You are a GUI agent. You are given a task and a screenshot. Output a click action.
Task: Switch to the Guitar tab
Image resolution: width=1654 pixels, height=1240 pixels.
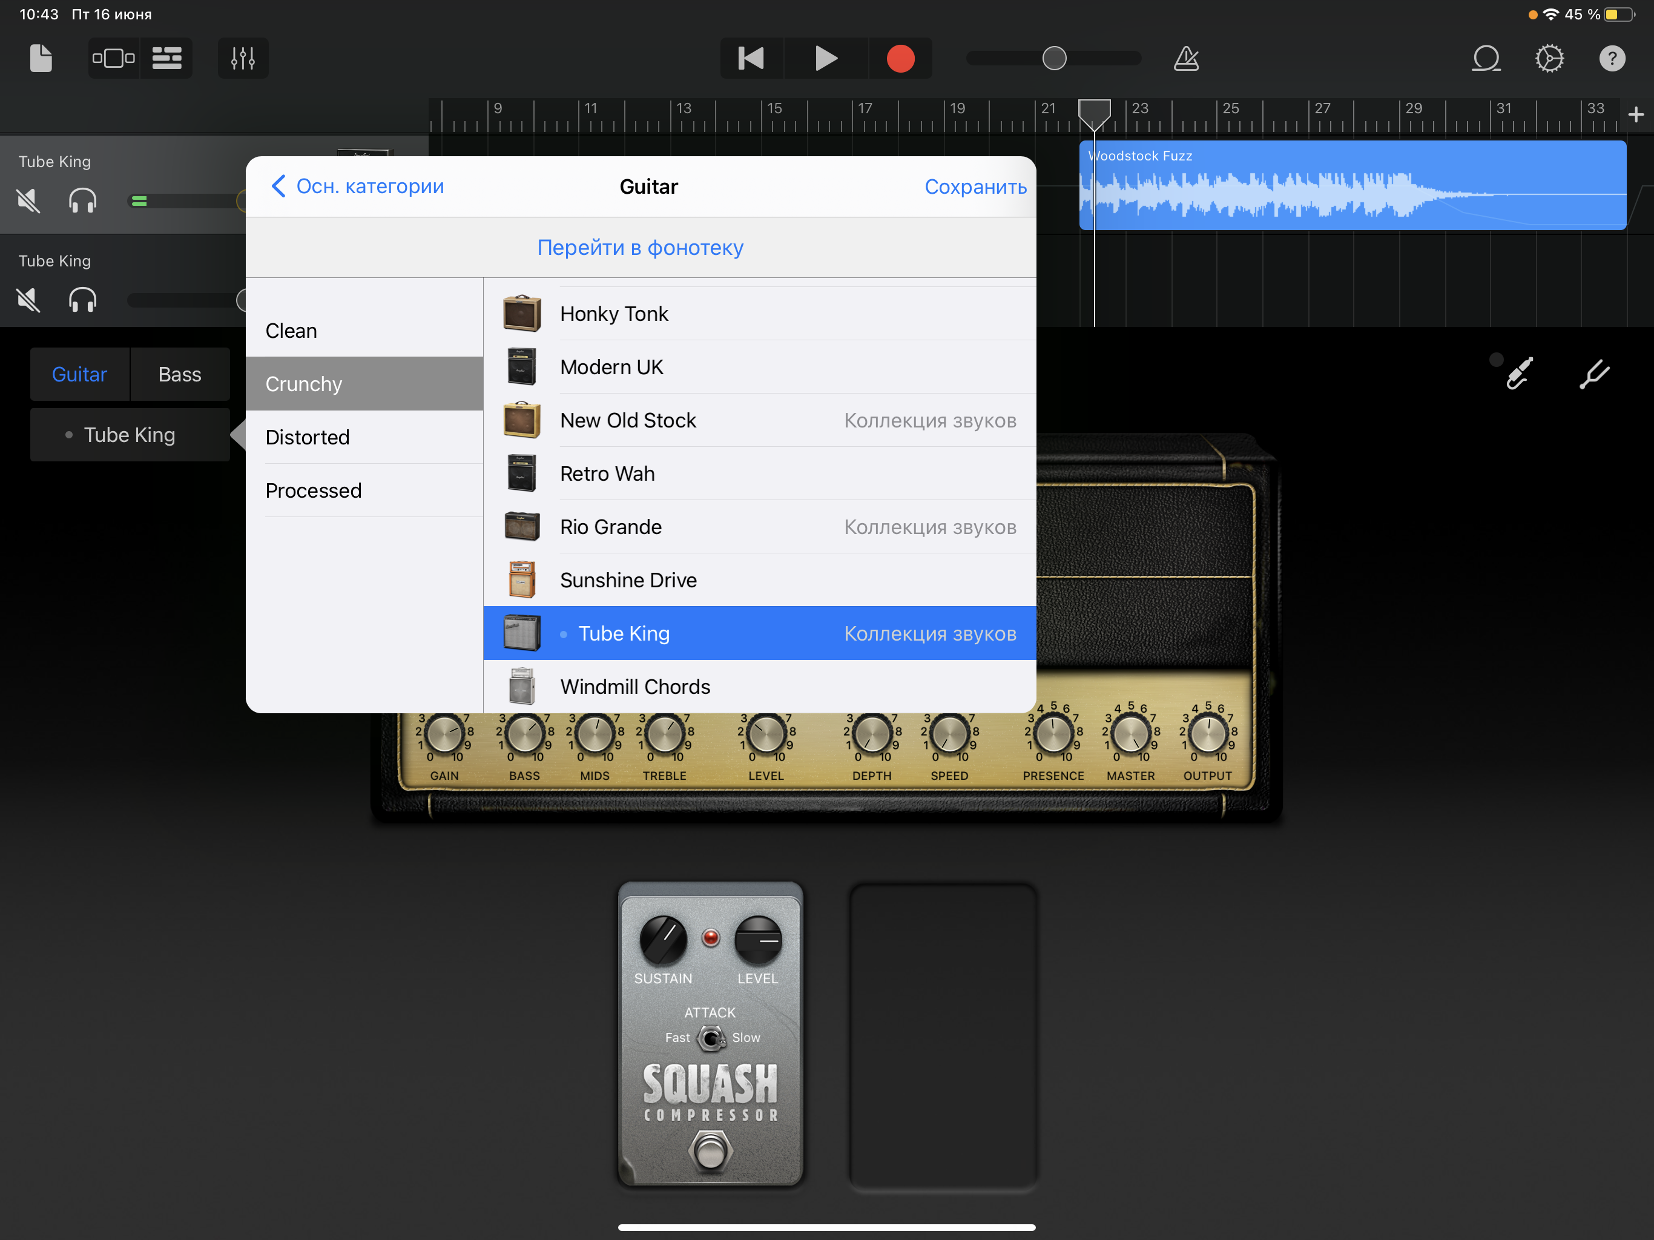(x=79, y=374)
